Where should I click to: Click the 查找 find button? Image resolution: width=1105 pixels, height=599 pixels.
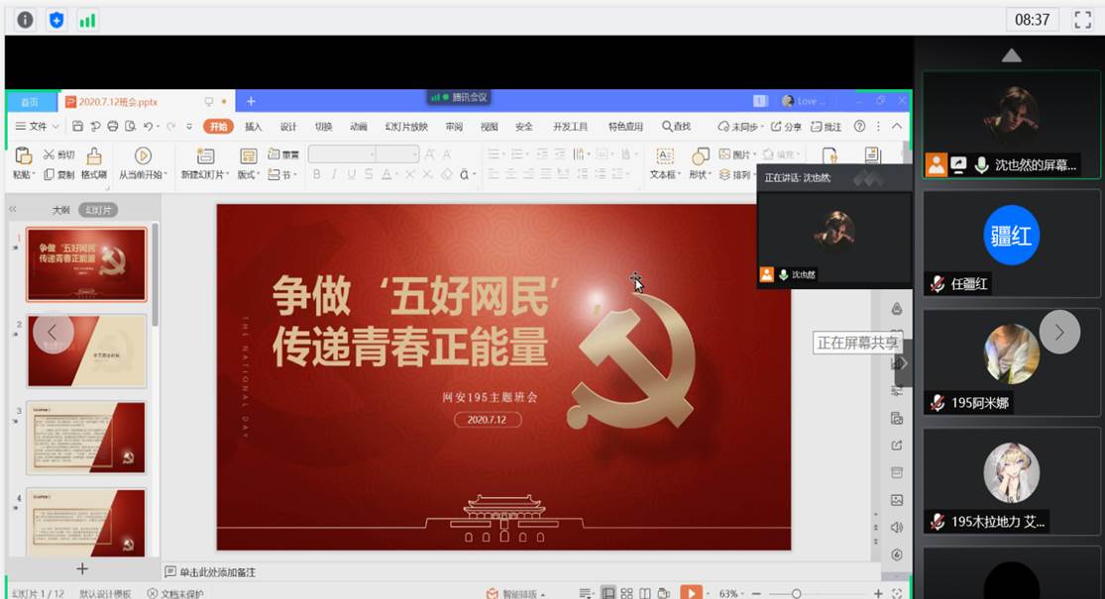point(677,127)
